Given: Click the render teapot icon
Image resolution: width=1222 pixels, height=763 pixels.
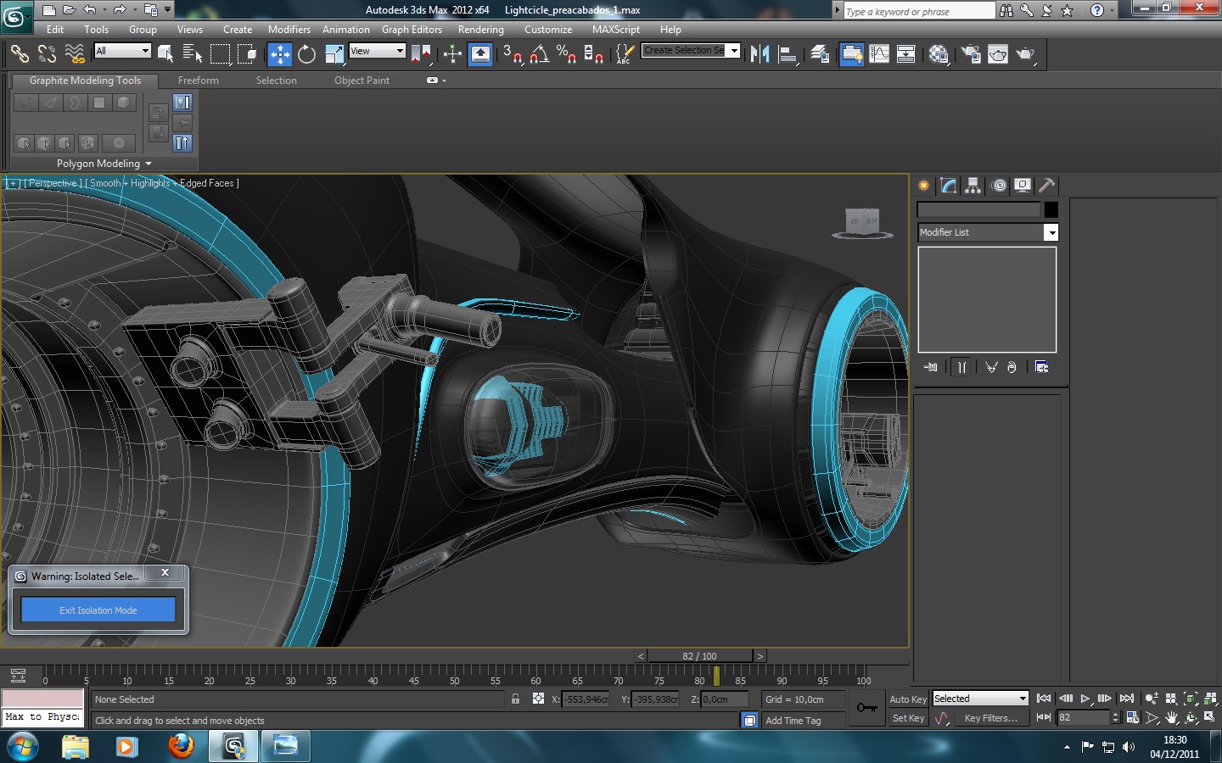Looking at the screenshot, I should click(1025, 54).
